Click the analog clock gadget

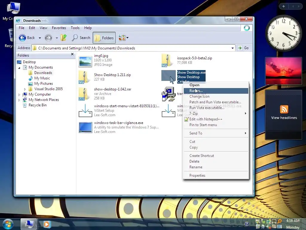pyautogui.click(x=283, y=33)
